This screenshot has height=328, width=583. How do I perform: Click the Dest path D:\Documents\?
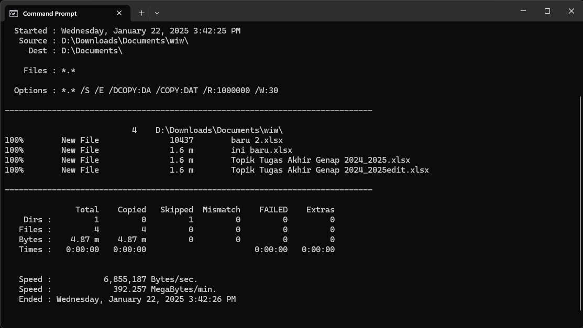click(92, 51)
